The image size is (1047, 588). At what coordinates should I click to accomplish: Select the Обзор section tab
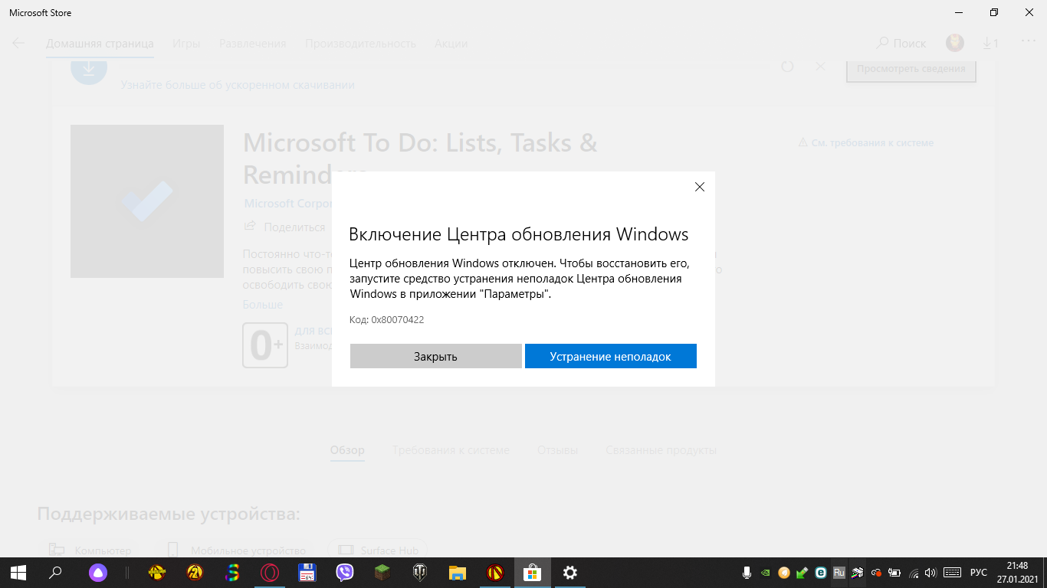347,450
